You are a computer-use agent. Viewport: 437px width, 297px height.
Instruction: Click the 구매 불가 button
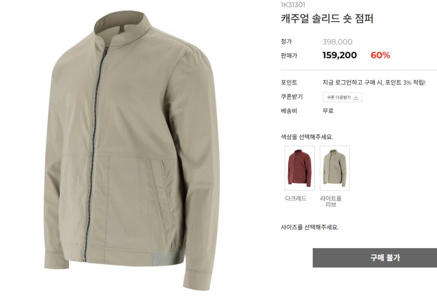(x=375, y=258)
